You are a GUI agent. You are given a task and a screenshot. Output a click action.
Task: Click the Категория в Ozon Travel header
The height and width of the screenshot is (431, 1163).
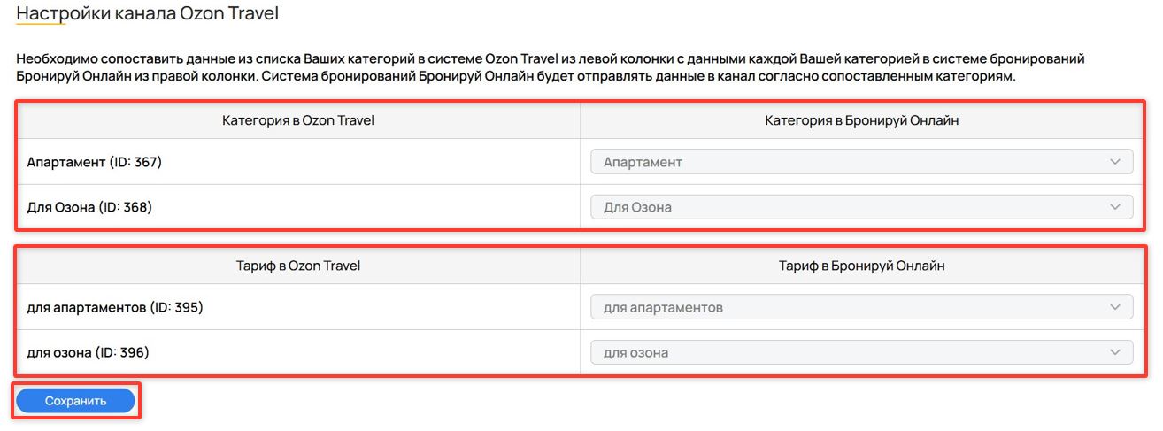tap(297, 120)
